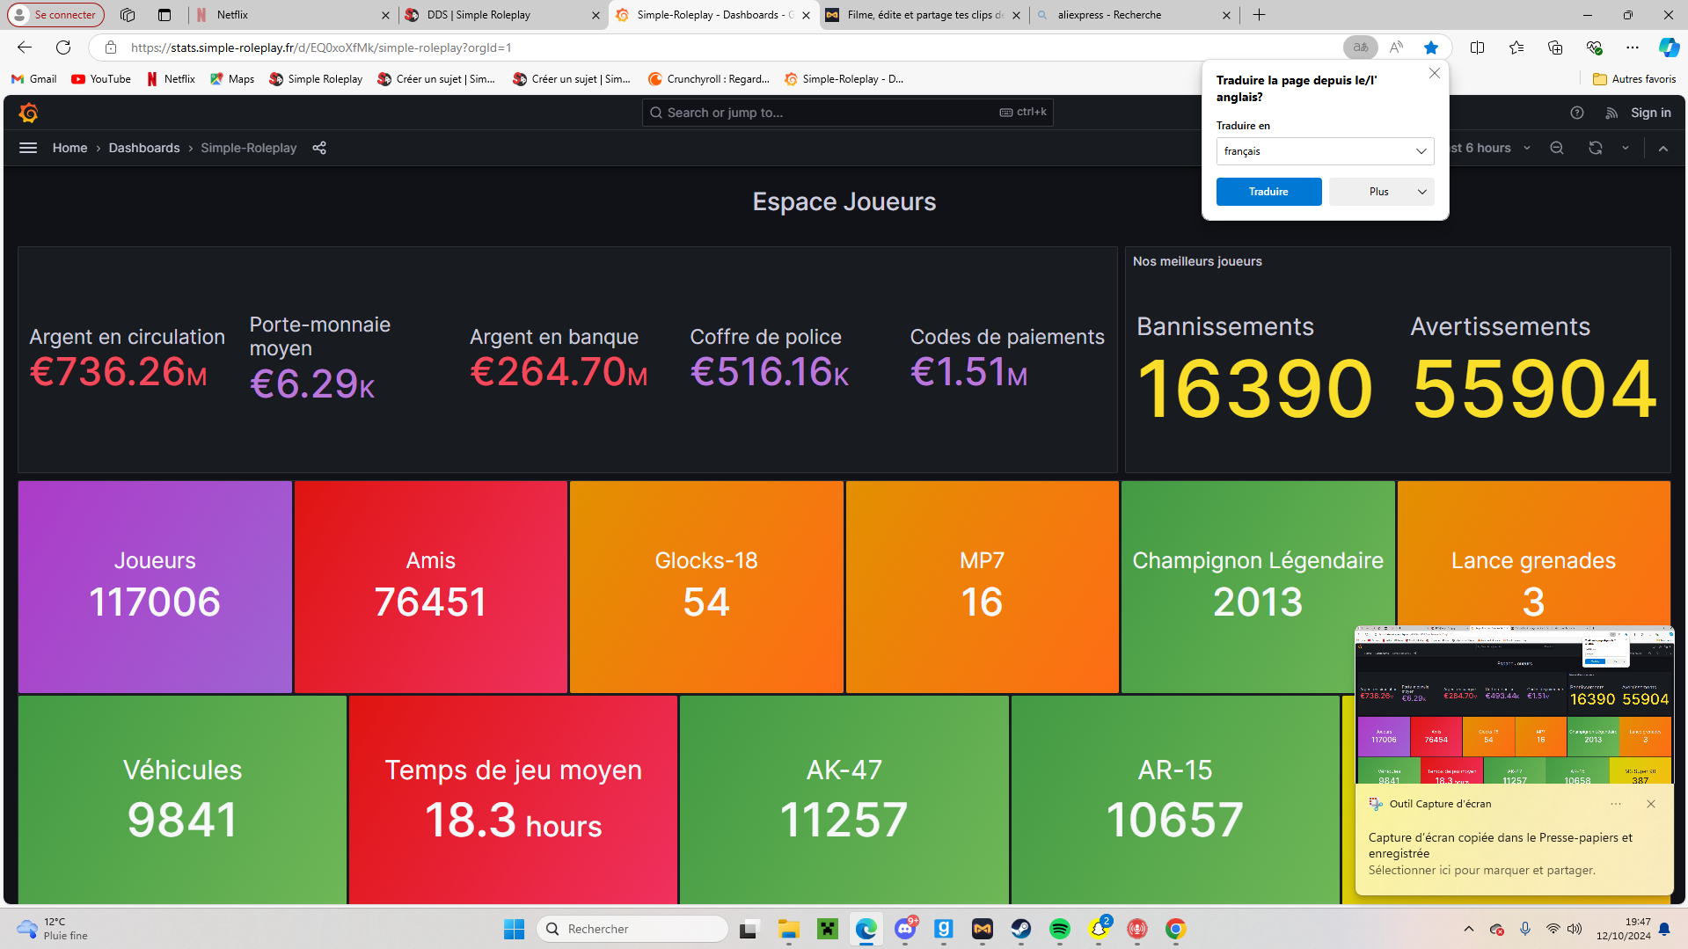Open the Maps bookmark
This screenshot has width=1688, height=949.
point(232,79)
